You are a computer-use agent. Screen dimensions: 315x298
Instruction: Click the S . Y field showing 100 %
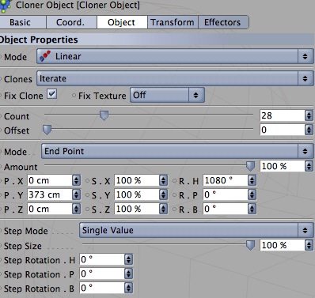coord(137,194)
